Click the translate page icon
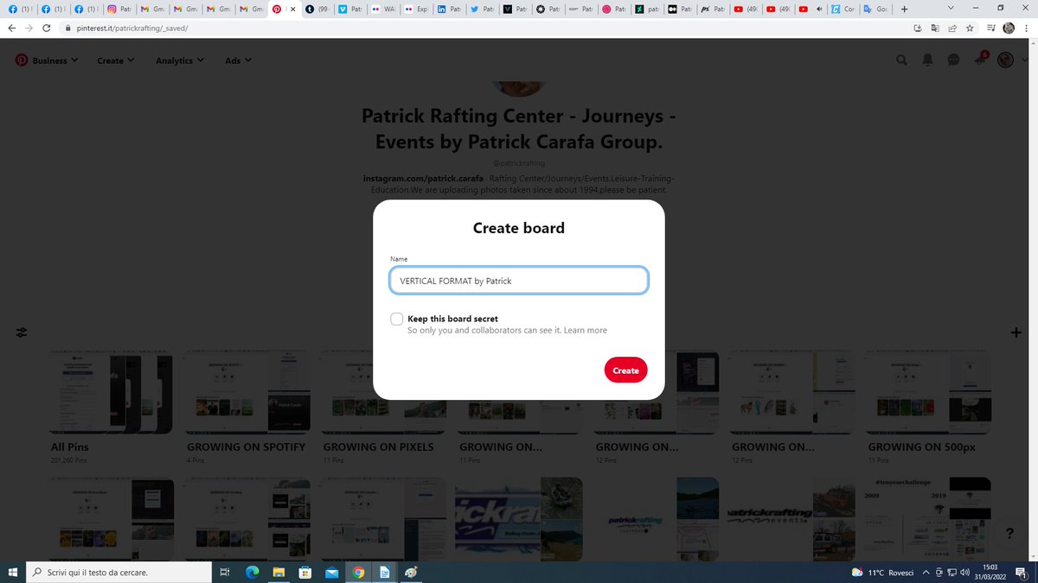The height and width of the screenshot is (583, 1038). pos(935,28)
